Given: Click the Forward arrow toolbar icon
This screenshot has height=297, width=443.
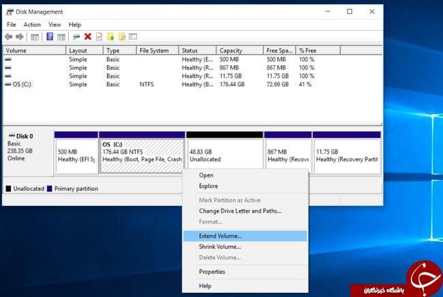Looking at the screenshot, I should 20,37.
